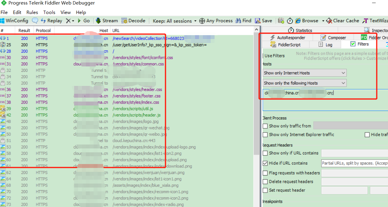Viewport: 388px width, 207px height.
Task: Switch to the FiddlerScript tab
Action: (285, 44)
